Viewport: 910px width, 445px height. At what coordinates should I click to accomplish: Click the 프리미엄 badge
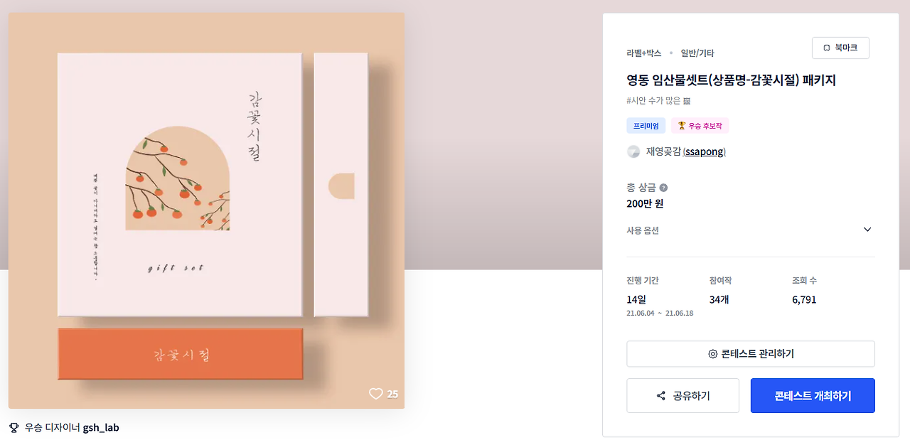click(x=646, y=126)
